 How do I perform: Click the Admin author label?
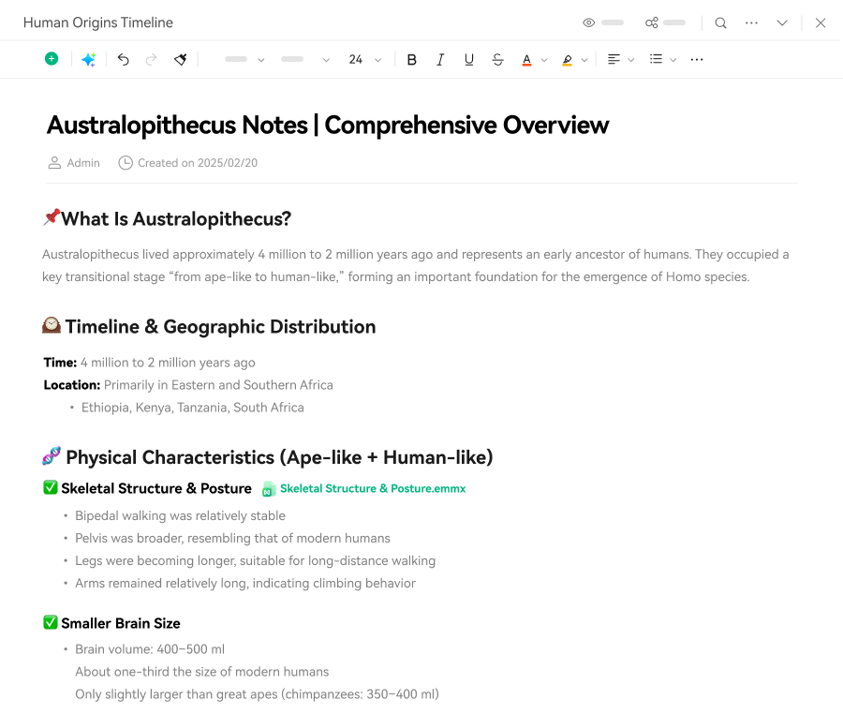83,163
